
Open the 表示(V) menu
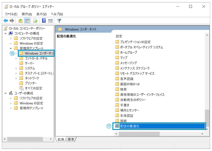(41, 14)
